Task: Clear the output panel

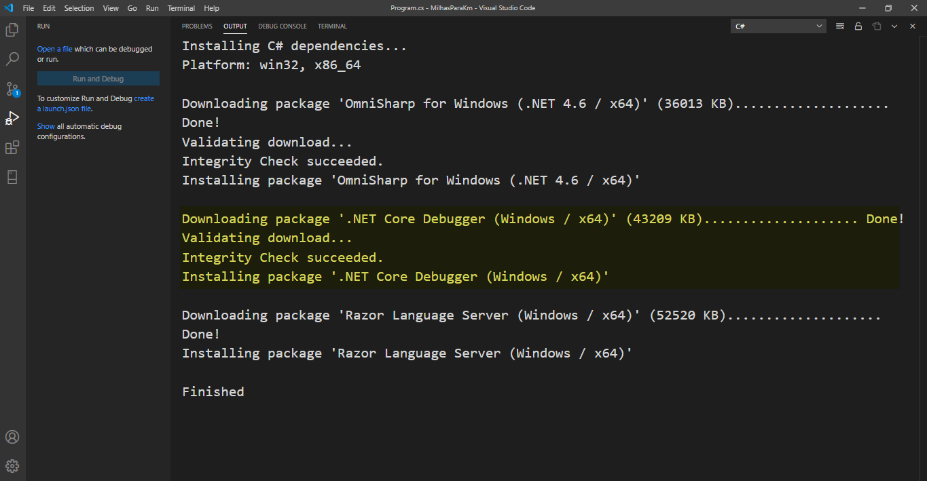Action: pos(840,26)
